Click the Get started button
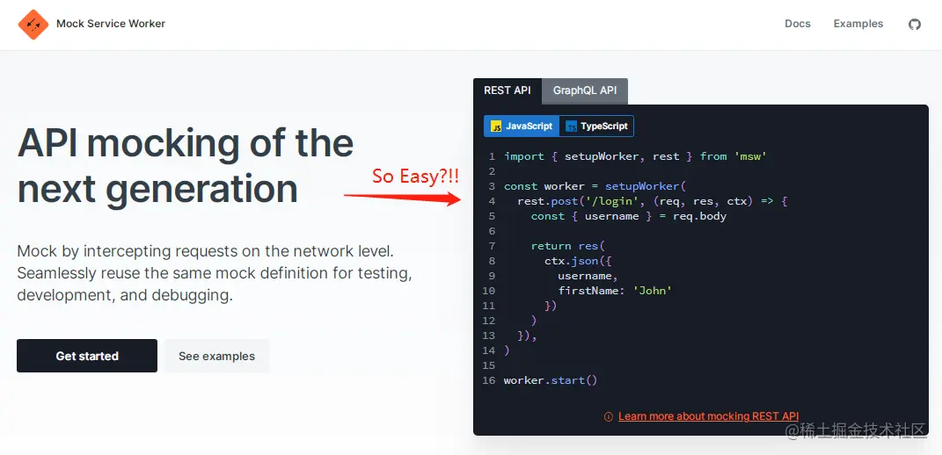The width and height of the screenshot is (942, 455). (87, 356)
